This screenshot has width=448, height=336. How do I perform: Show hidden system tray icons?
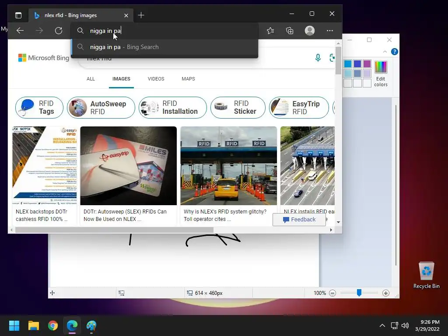pos(382,325)
